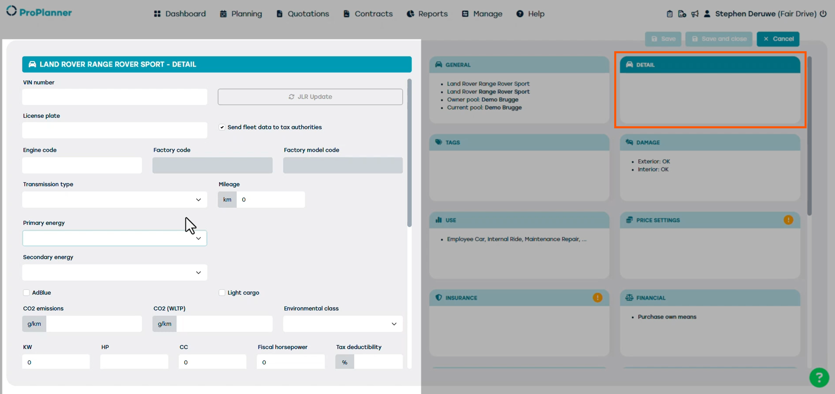Click the Cancel button

778,39
